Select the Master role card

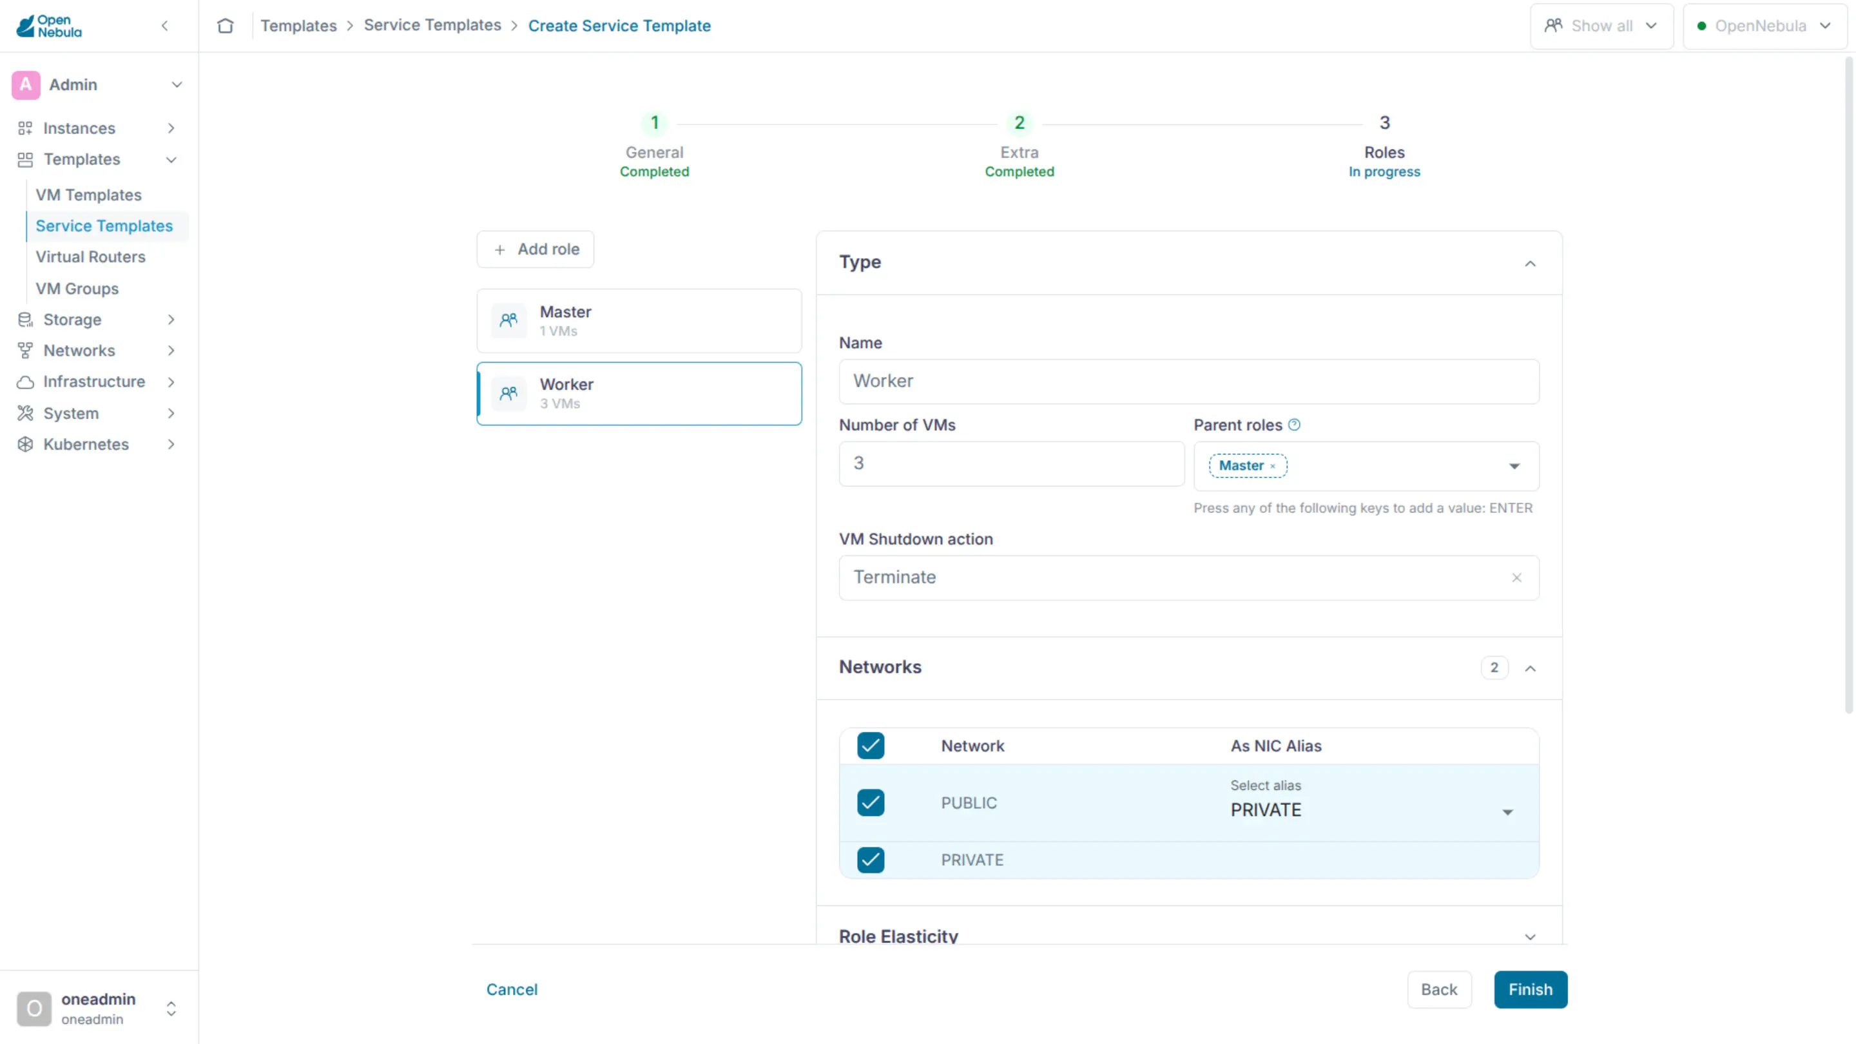click(639, 321)
